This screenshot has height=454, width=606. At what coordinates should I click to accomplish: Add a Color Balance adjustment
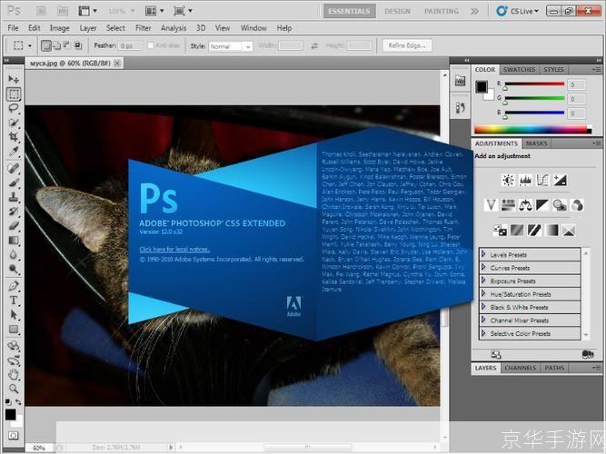point(525,205)
